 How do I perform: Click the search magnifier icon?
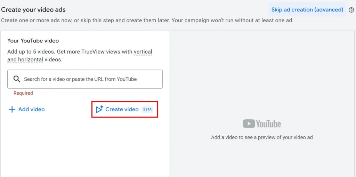17,79
